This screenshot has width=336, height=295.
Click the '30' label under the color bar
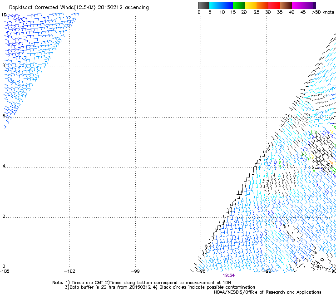pos(268,12)
